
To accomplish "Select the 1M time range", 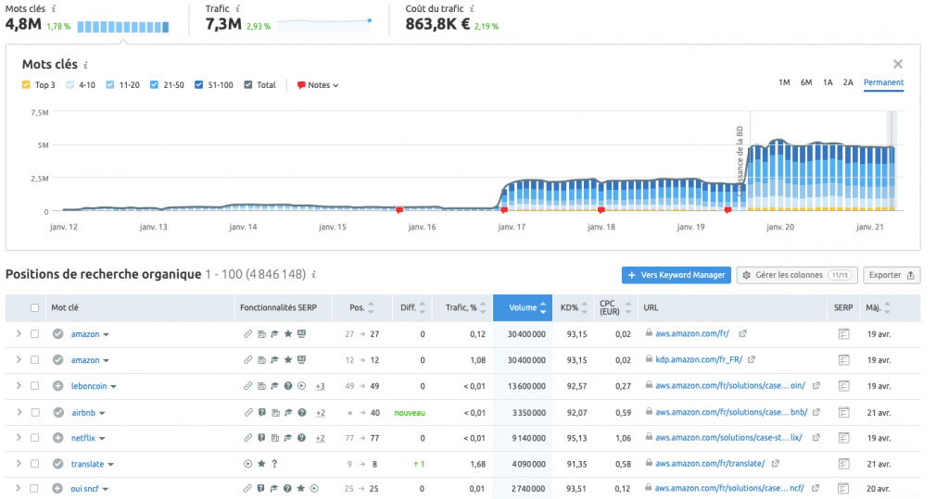I will 784,82.
